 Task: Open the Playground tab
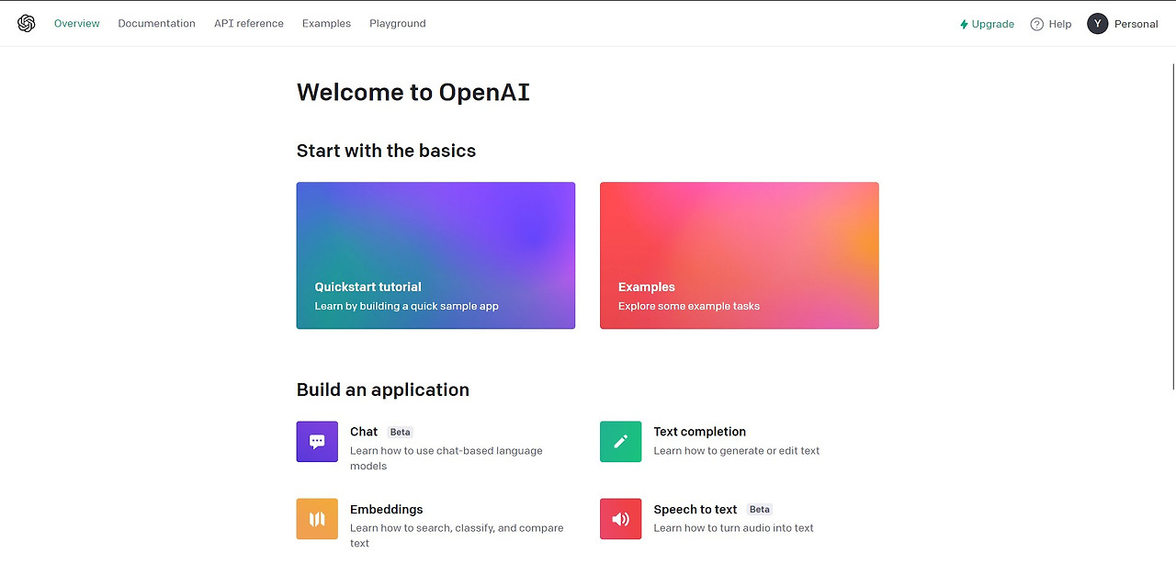click(x=398, y=24)
